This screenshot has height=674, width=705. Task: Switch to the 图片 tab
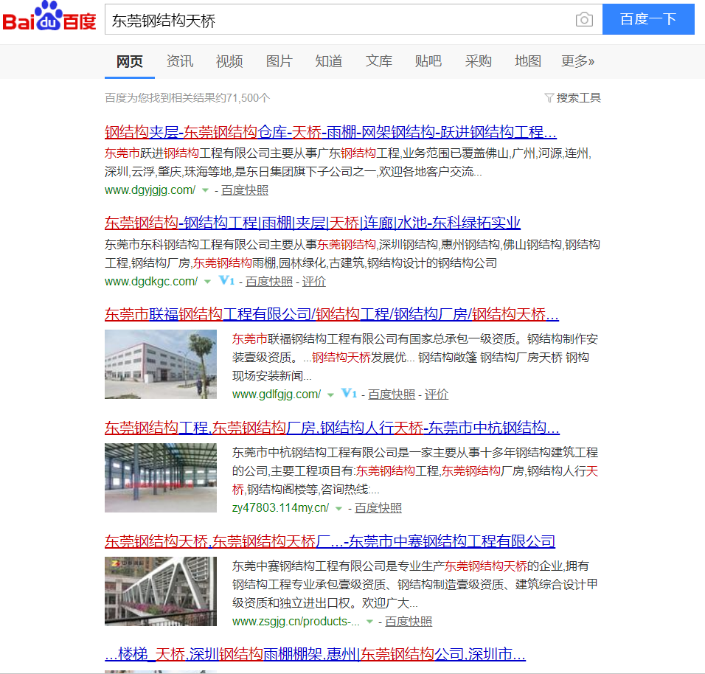click(279, 61)
